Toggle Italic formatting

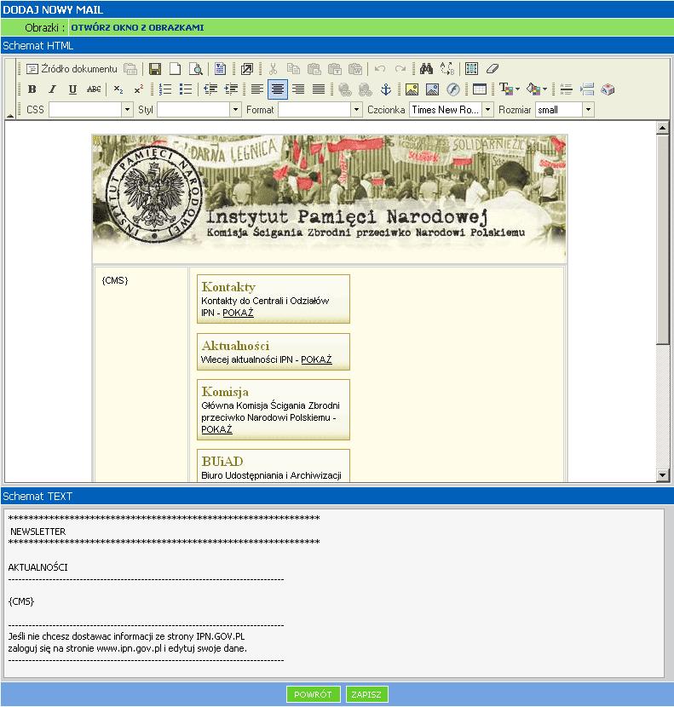click(52, 89)
